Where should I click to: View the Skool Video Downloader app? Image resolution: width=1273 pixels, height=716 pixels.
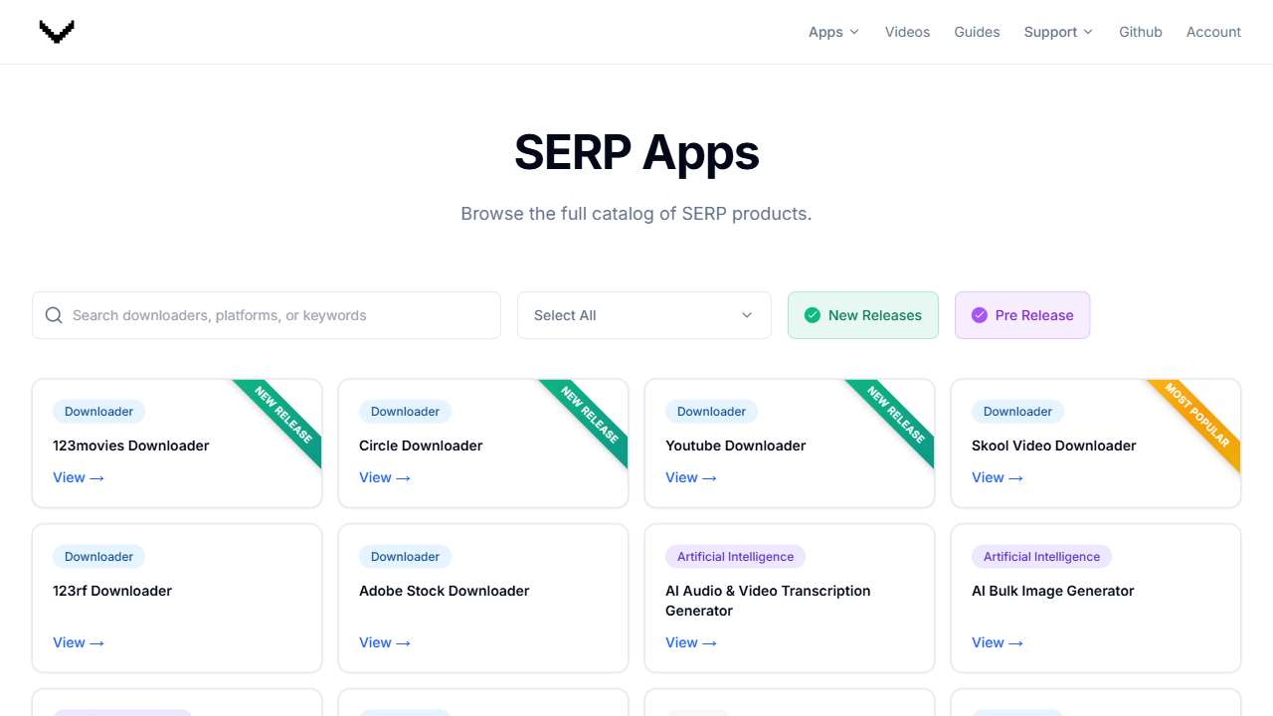[x=997, y=477]
